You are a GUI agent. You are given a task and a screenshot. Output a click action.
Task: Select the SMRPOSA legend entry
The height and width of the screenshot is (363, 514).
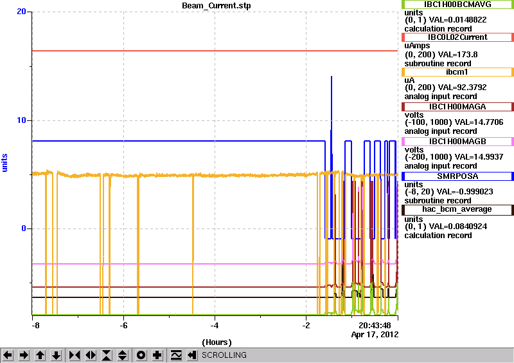coord(457,176)
